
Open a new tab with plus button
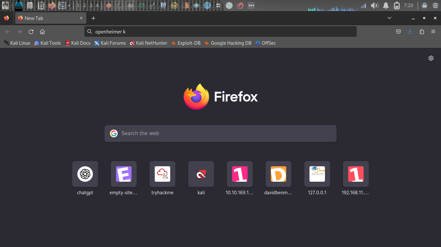93,18
